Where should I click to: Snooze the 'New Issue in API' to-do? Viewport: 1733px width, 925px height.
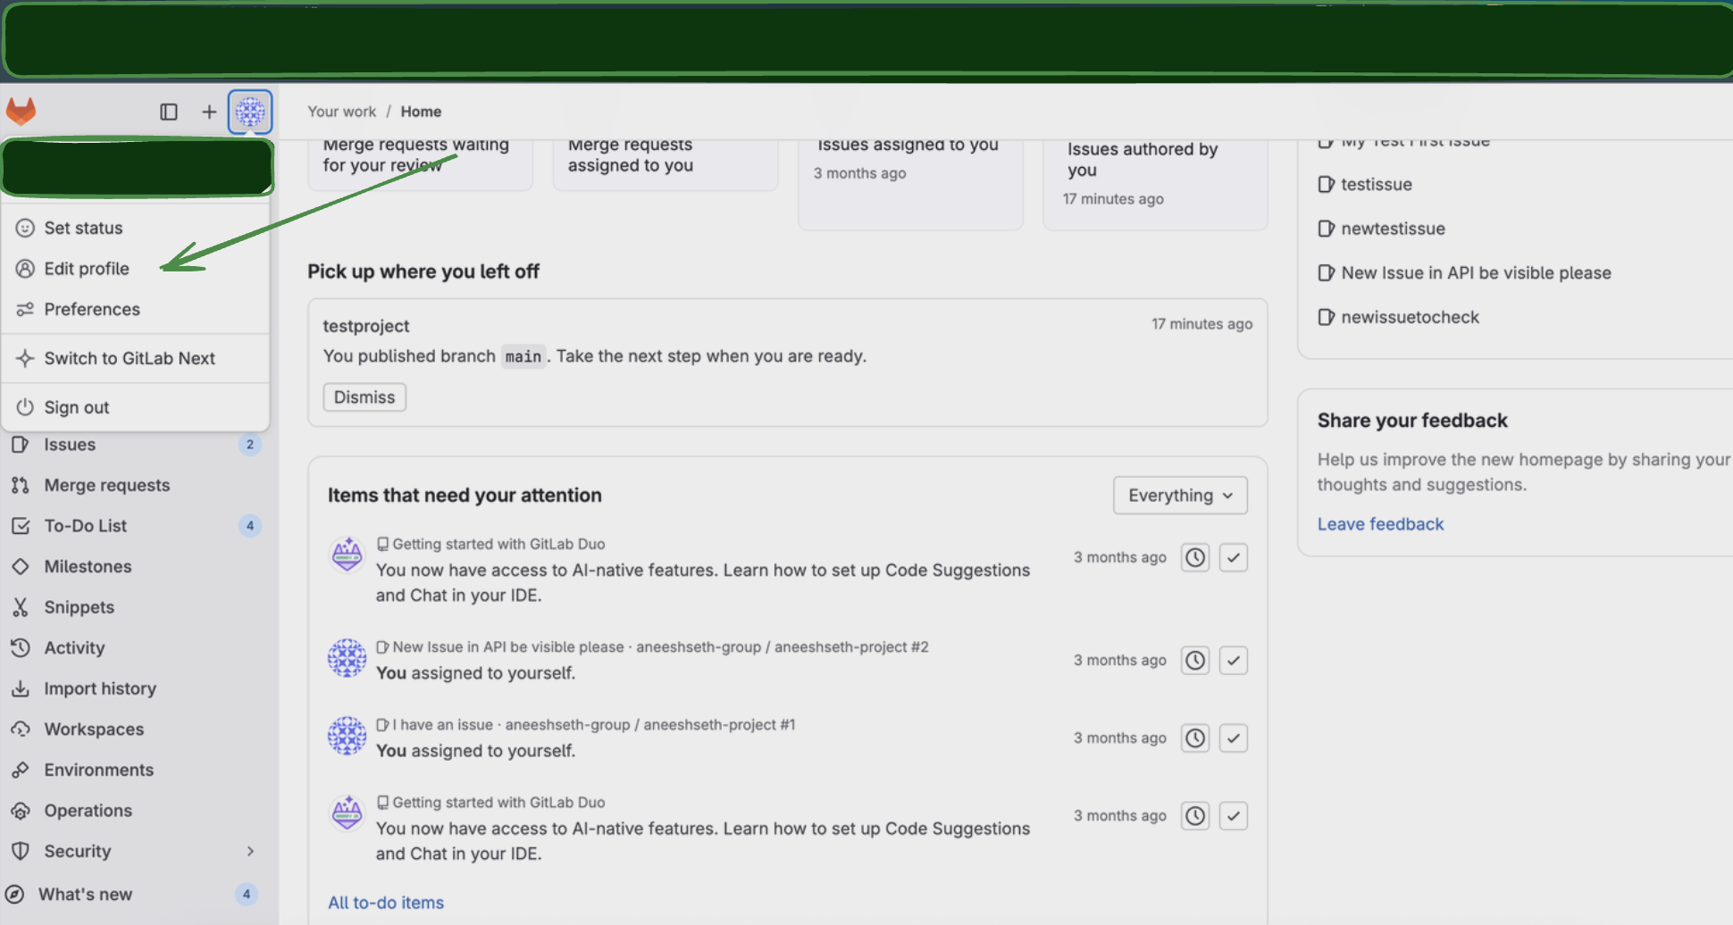(x=1195, y=661)
